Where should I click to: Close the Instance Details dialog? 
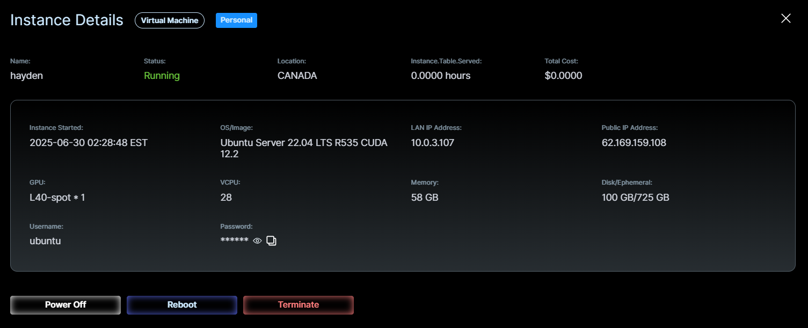[x=786, y=18]
